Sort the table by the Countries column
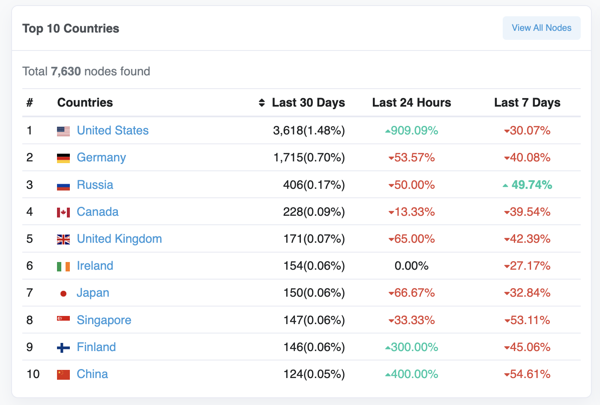 click(x=85, y=103)
